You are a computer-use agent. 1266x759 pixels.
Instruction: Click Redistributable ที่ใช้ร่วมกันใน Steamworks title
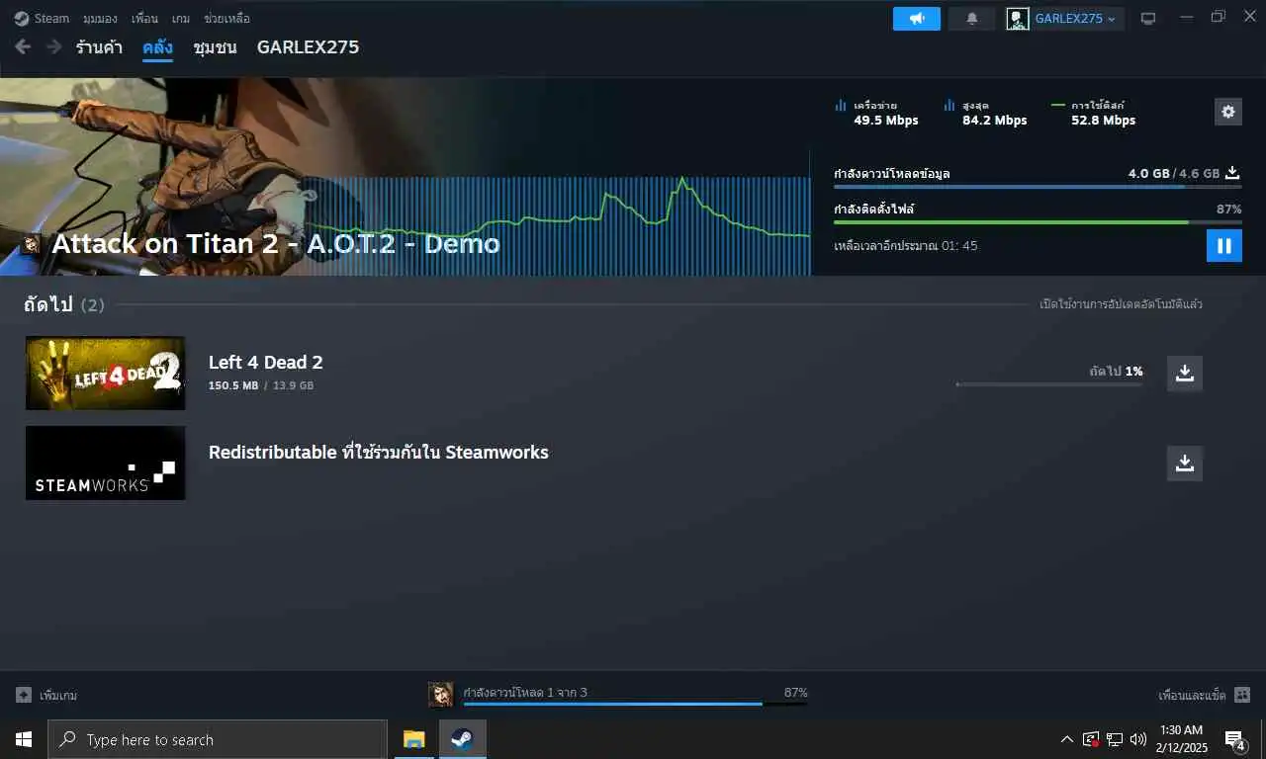(x=378, y=453)
